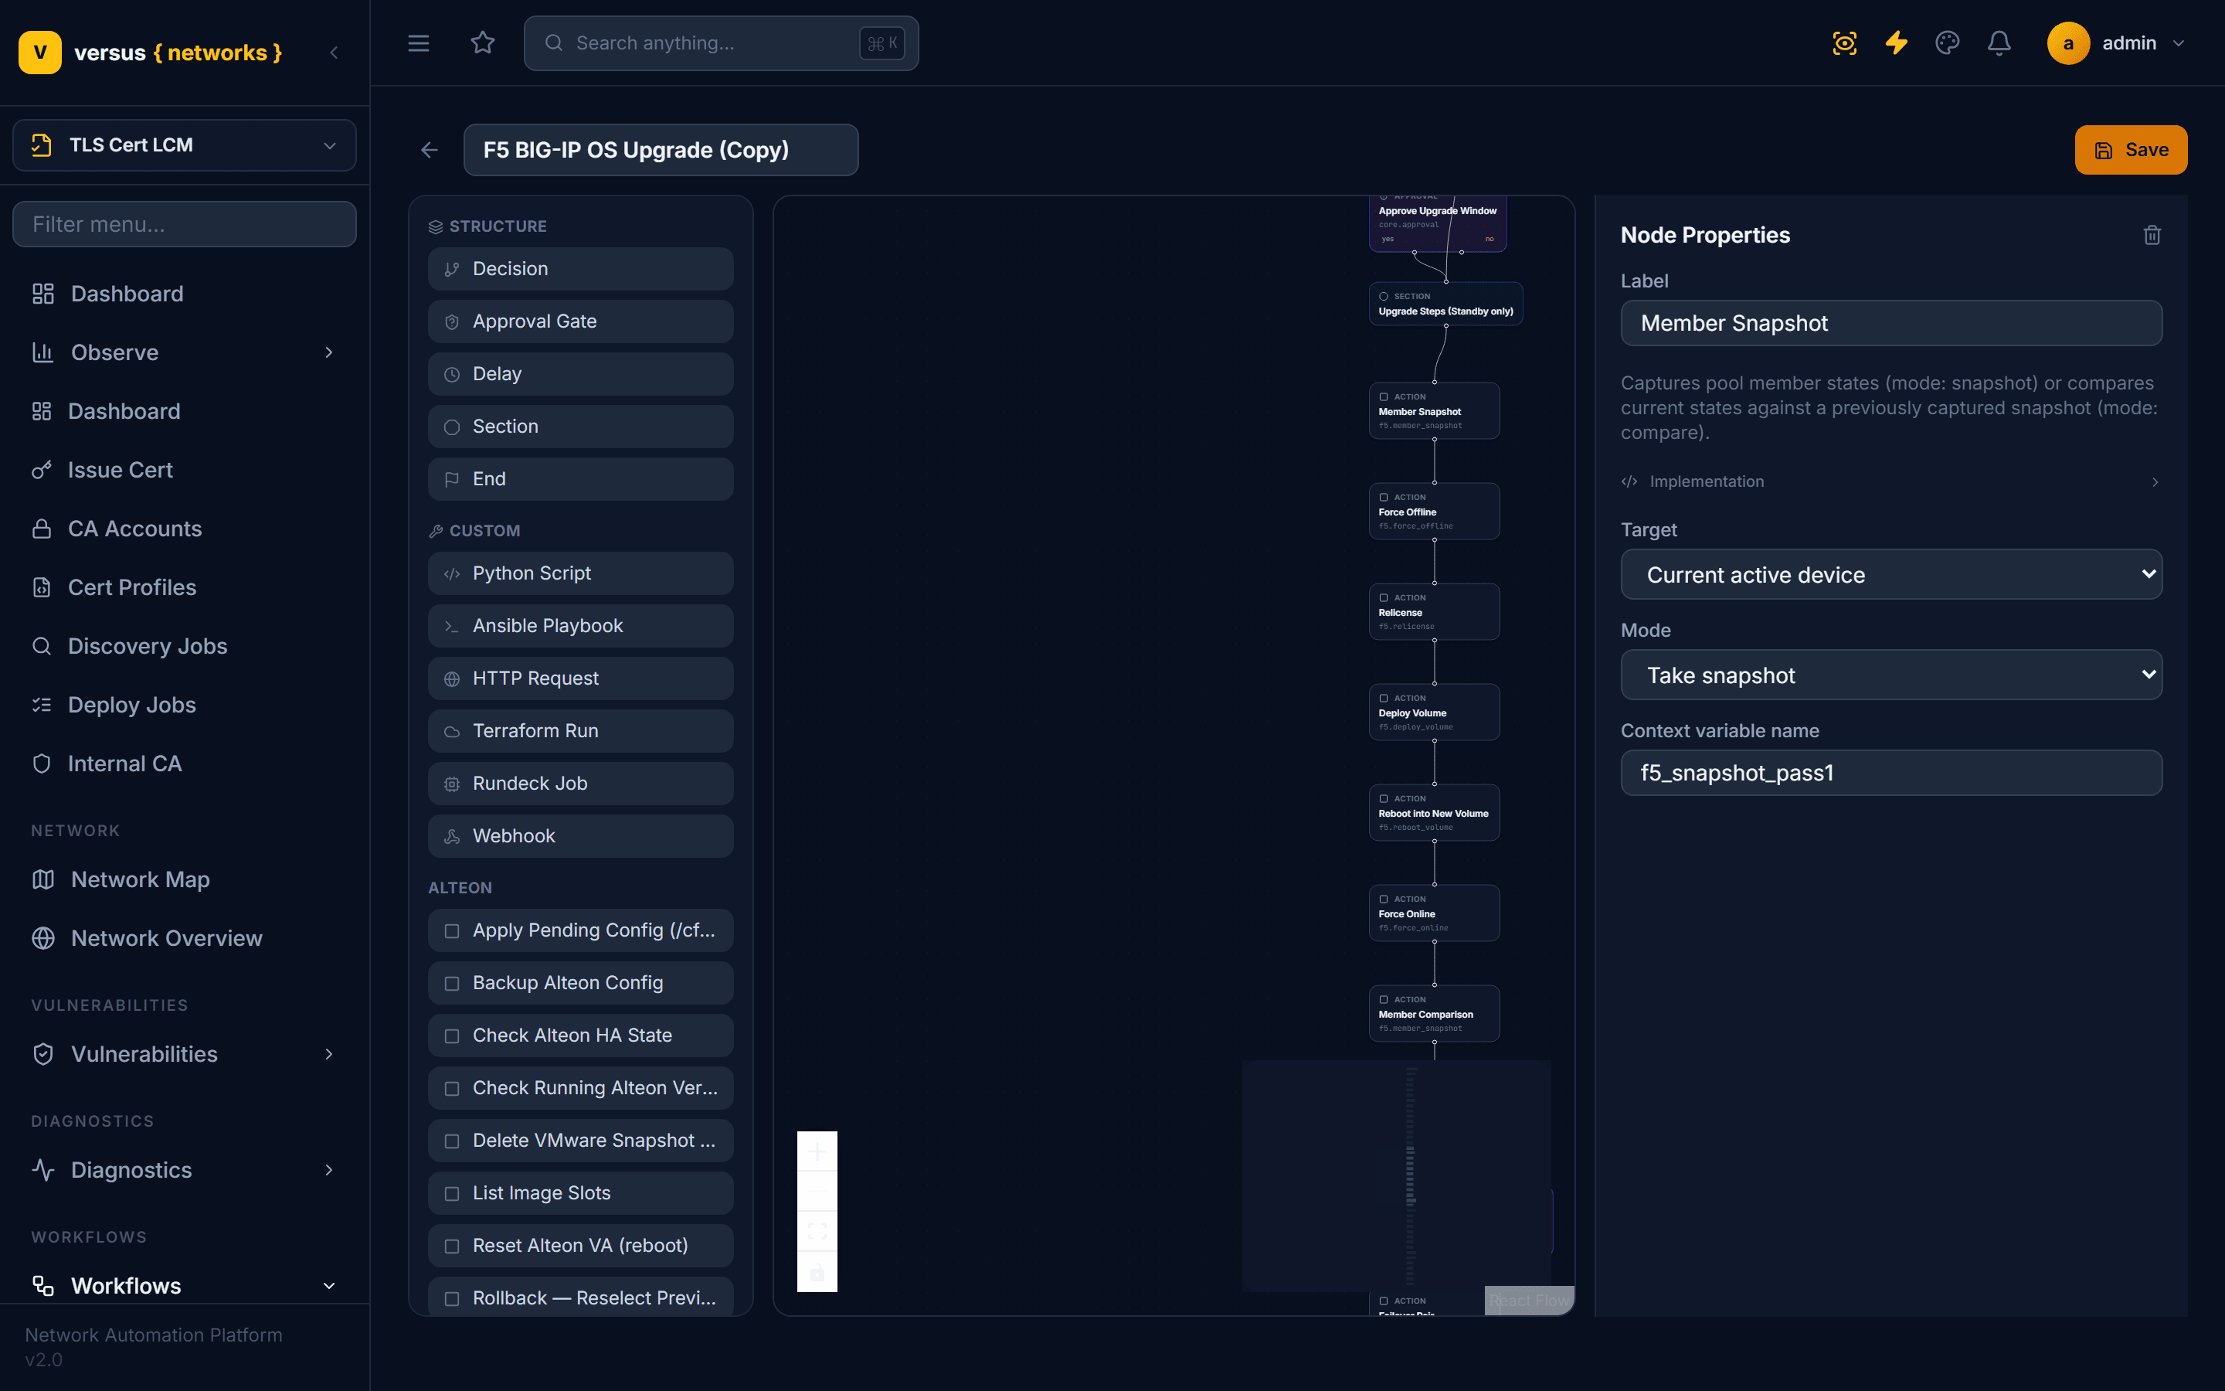2225x1391 pixels.
Task: Click the List Image Slots block
Action: (580, 1192)
